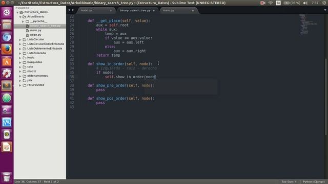Open the Ubuntu Dash home launcher
Screen dimensions: 328x184
coord(7,12)
